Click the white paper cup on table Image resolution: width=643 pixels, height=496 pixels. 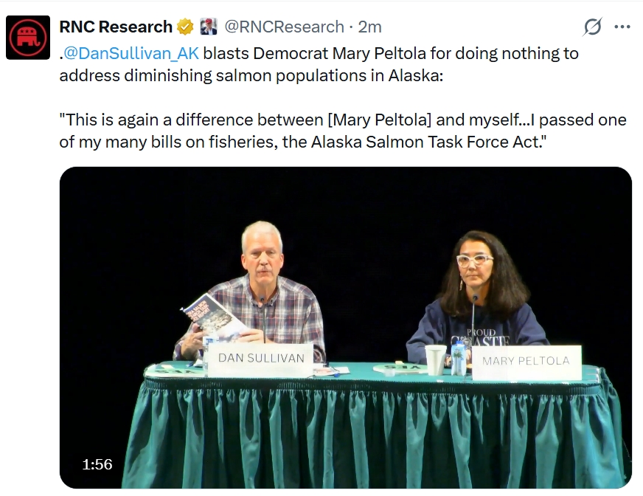tap(436, 360)
